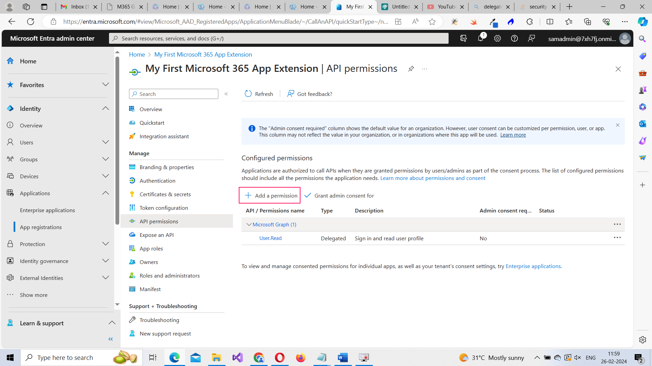
Task: Select Expose an API
Action: click(156, 235)
